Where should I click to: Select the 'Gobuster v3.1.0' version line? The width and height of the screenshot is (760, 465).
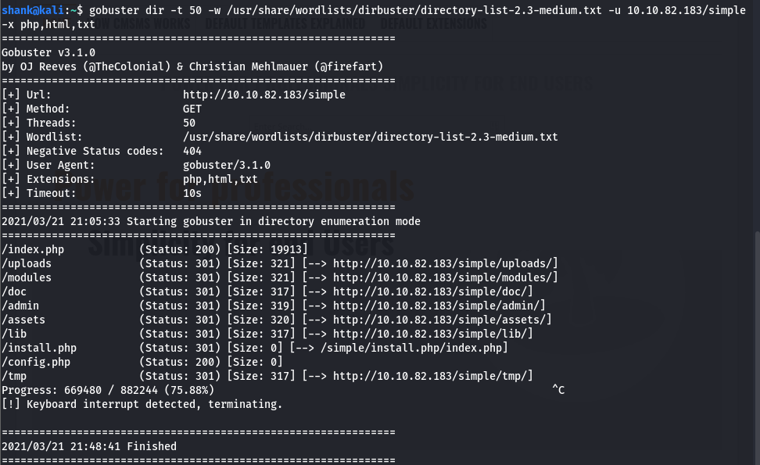pos(48,52)
